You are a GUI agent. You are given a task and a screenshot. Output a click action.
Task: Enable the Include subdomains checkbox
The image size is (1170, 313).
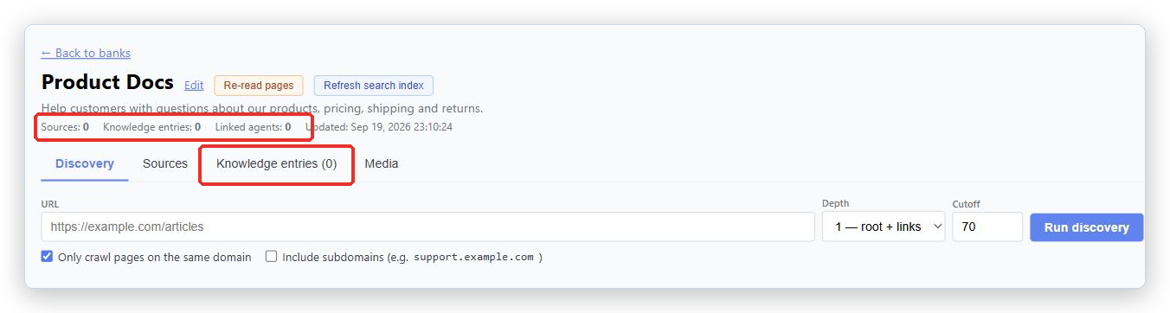tap(272, 257)
